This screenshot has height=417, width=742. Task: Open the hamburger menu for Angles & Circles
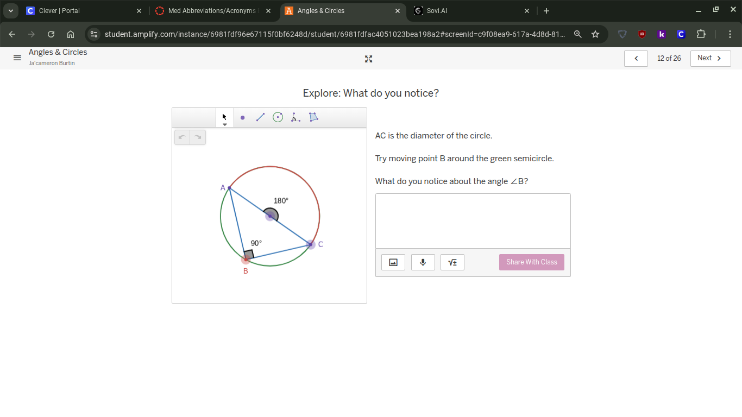pyautogui.click(x=17, y=58)
